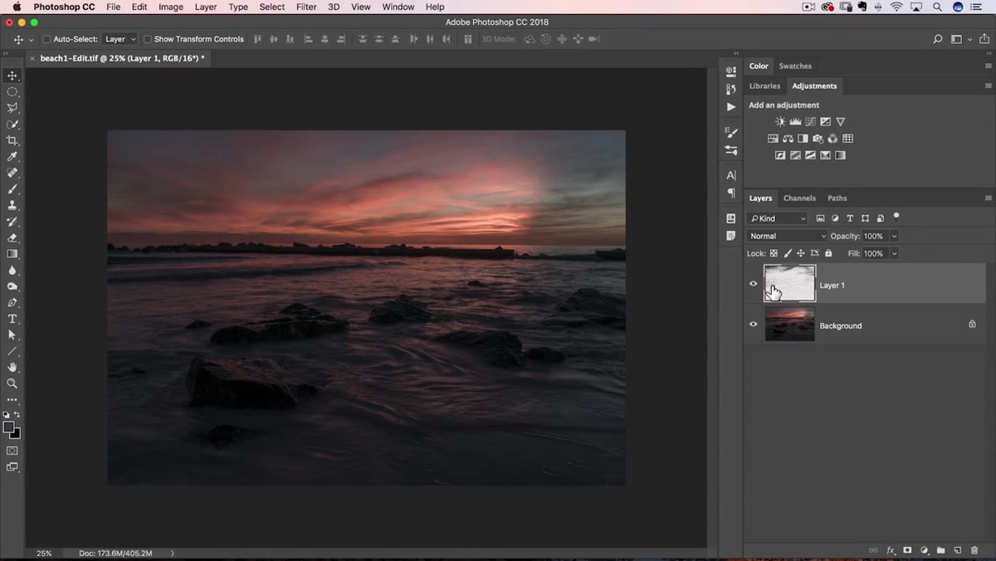Image resolution: width=996 pixels, height=561 pixels.
Task: Select the Move tool in the toolbar
Action: click(x=12, y=76)
